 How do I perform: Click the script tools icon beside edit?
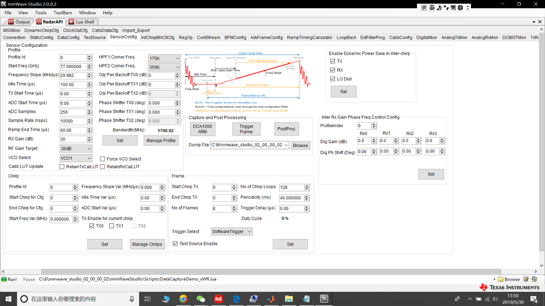534,279
